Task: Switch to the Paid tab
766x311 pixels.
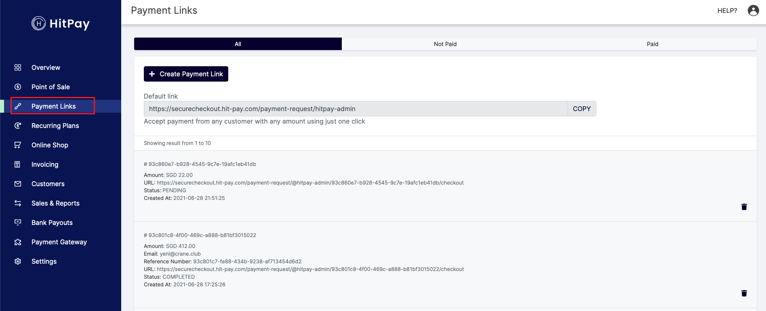Action: (x=652, y=44)
